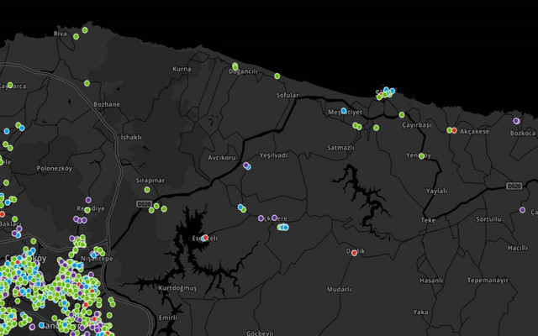Viewport: 538px width, 336px height.
Task: Click the green marker on Yeniköy
Action: tap(422, 155)
